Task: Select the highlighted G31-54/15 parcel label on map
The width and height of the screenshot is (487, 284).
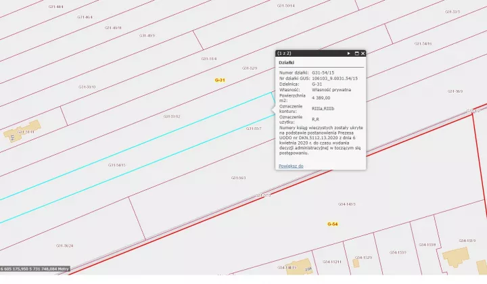Action: click(x=117, y=165)
